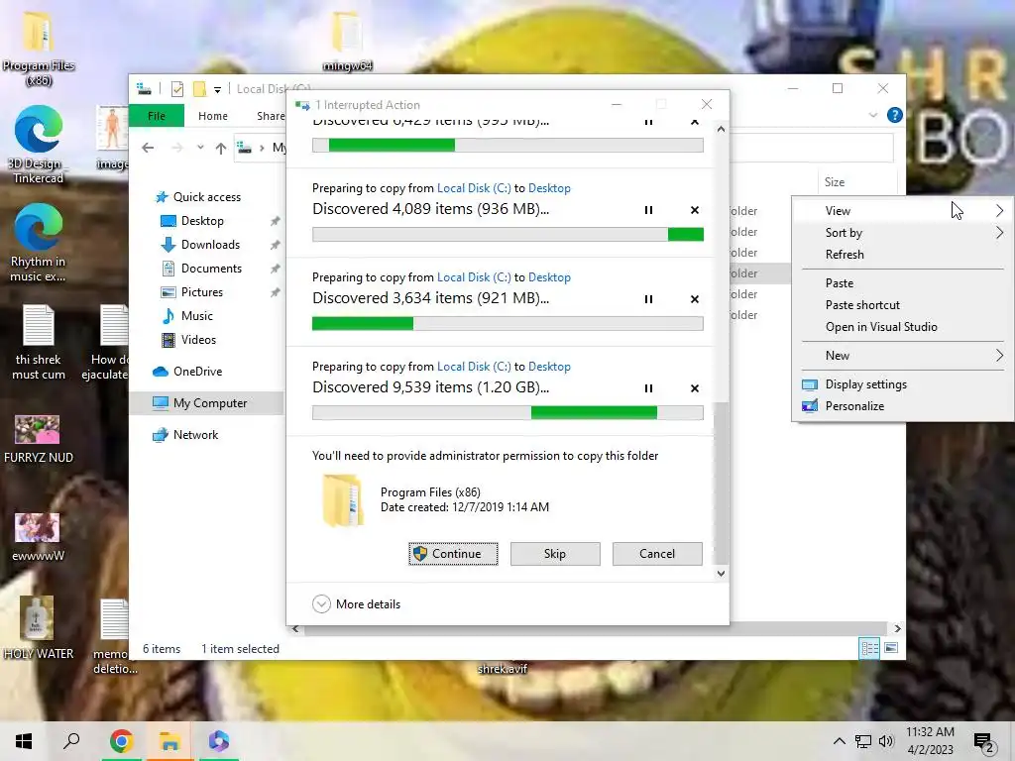Click the Explorer Help question mark icon
Image resolution: width=1015 pixels, height=761 pixels.
(895, 115)
